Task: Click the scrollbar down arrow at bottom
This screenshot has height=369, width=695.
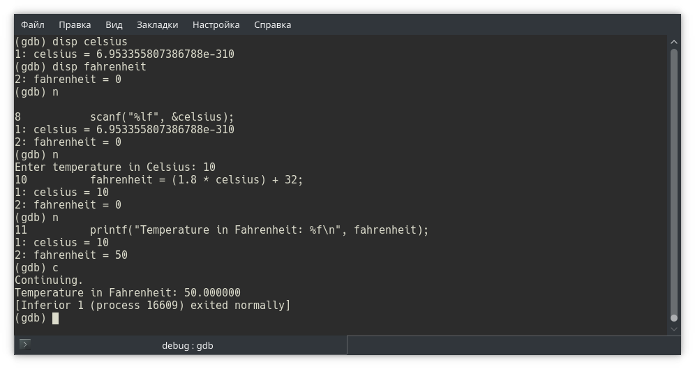Action: [x=674, y=329]
